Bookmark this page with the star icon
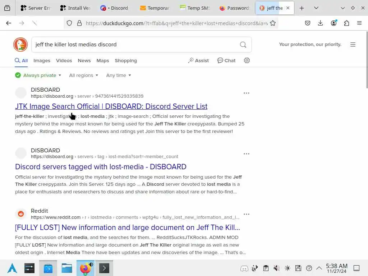The width and height of the screenshot is (368, 276). click(273, 23)
